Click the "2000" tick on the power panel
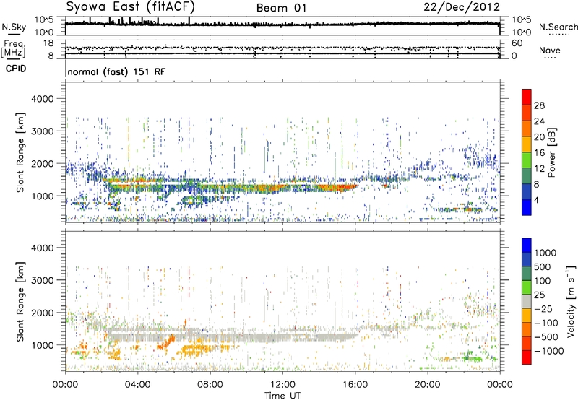 43,163
